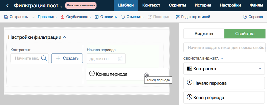Focus the Начало периода date field
267x105 pixels.
[106, 59]
